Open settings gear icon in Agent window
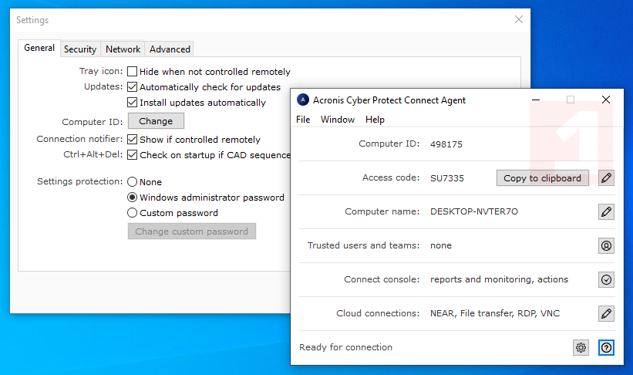633x375 pixels. coord(581,347)
